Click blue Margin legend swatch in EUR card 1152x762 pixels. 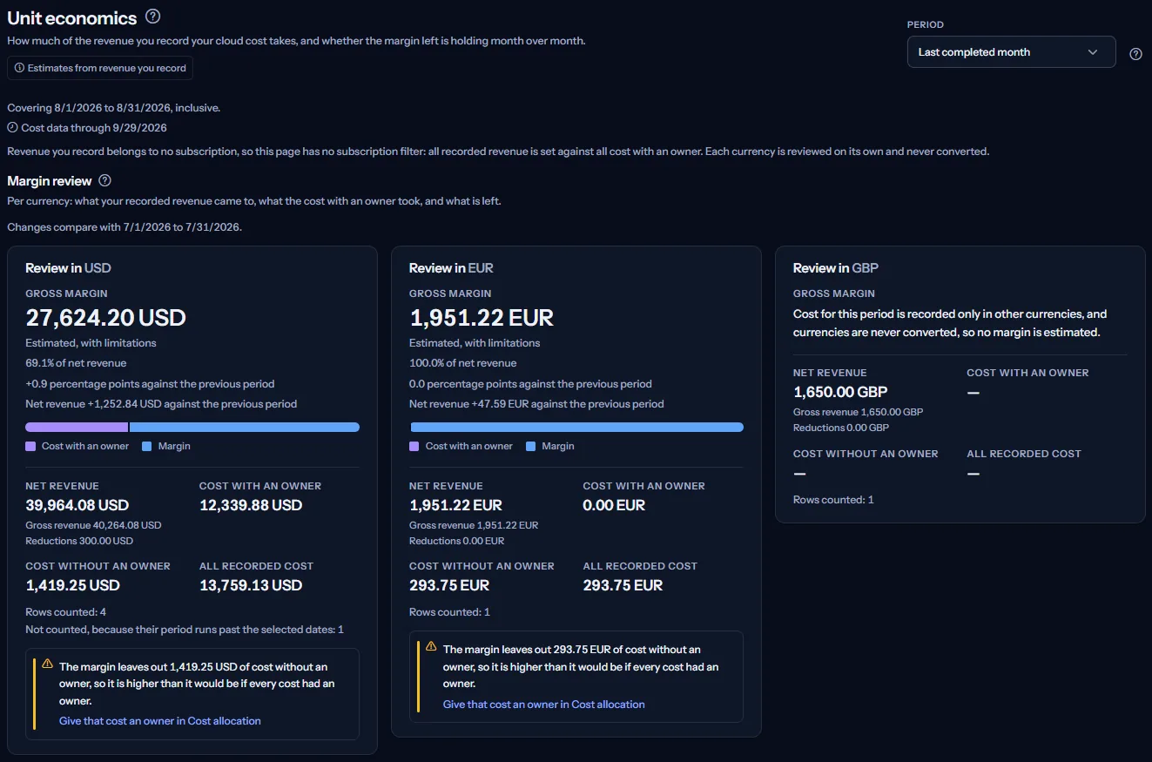tap(530, 446)
